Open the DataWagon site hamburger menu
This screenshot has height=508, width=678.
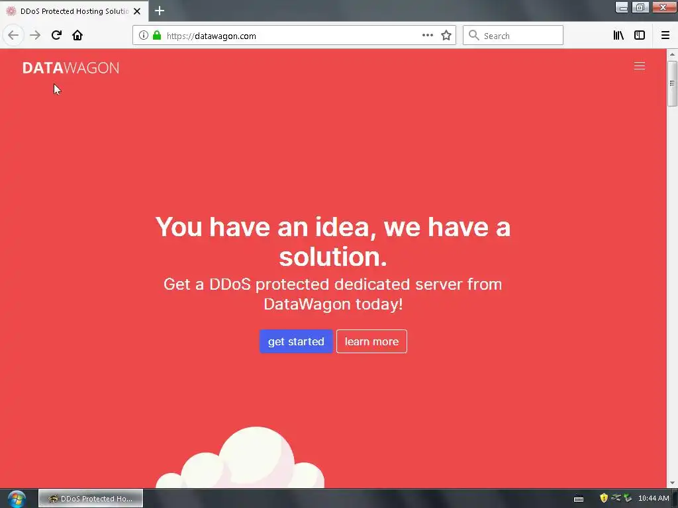[640, 66]
